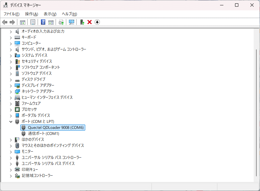Image resolution: width=260 pixels, height=191 pixels.
Task: Click the Device Manager title bar icon
Action: point(5,5)
